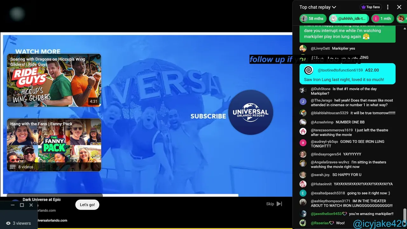
Task: Click @Raserias member username
Action: click(320, 223)
